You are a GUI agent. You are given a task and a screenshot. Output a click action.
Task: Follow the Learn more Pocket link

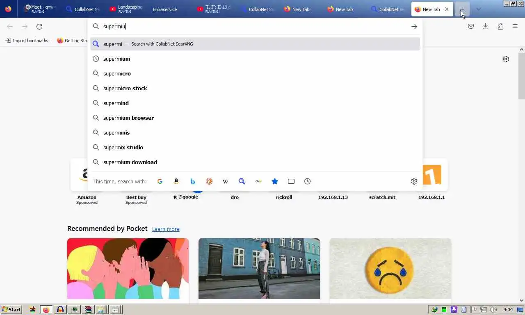point(166,229)
